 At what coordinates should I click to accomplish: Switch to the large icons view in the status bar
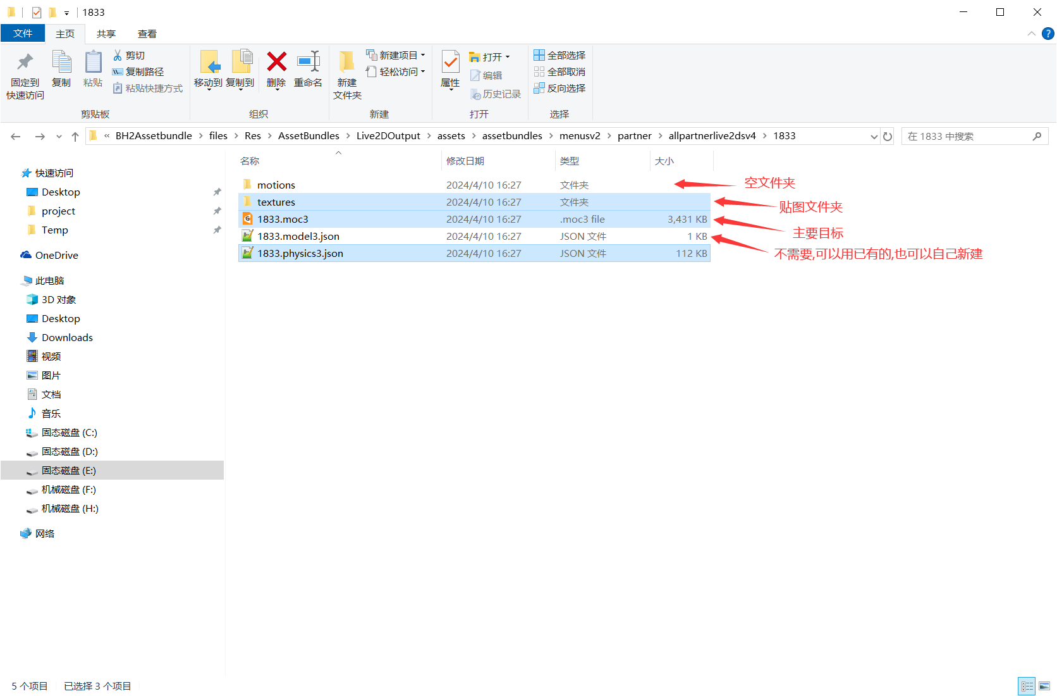pos(1044,686)
